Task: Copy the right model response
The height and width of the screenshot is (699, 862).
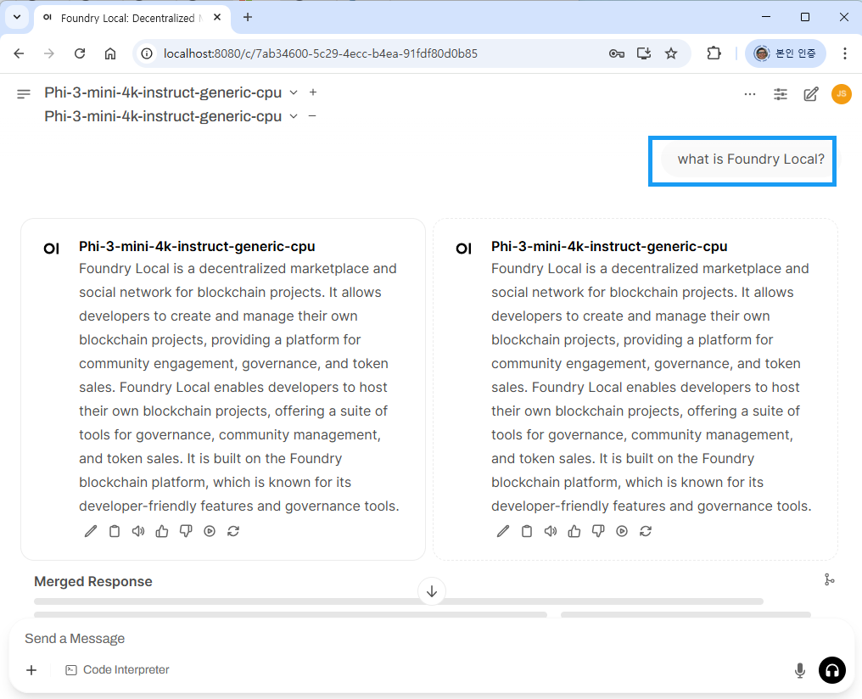Action: coord(527,531)
